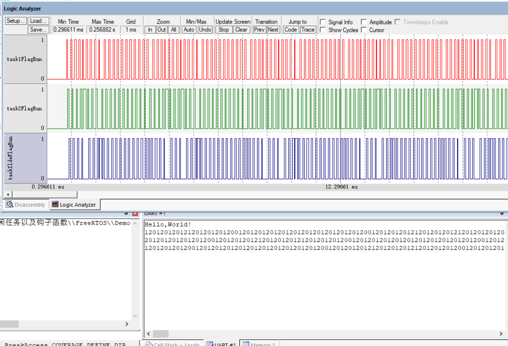
Task: Select the task2FlagRun signal label
Action: click(x=24, y=108)
